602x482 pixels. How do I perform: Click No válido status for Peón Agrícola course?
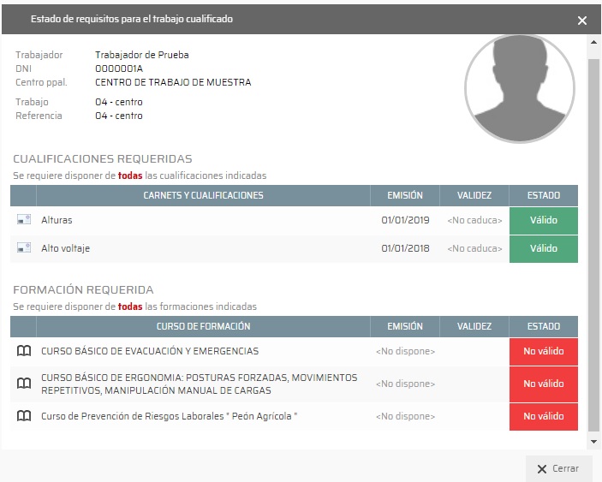point(543,416)
